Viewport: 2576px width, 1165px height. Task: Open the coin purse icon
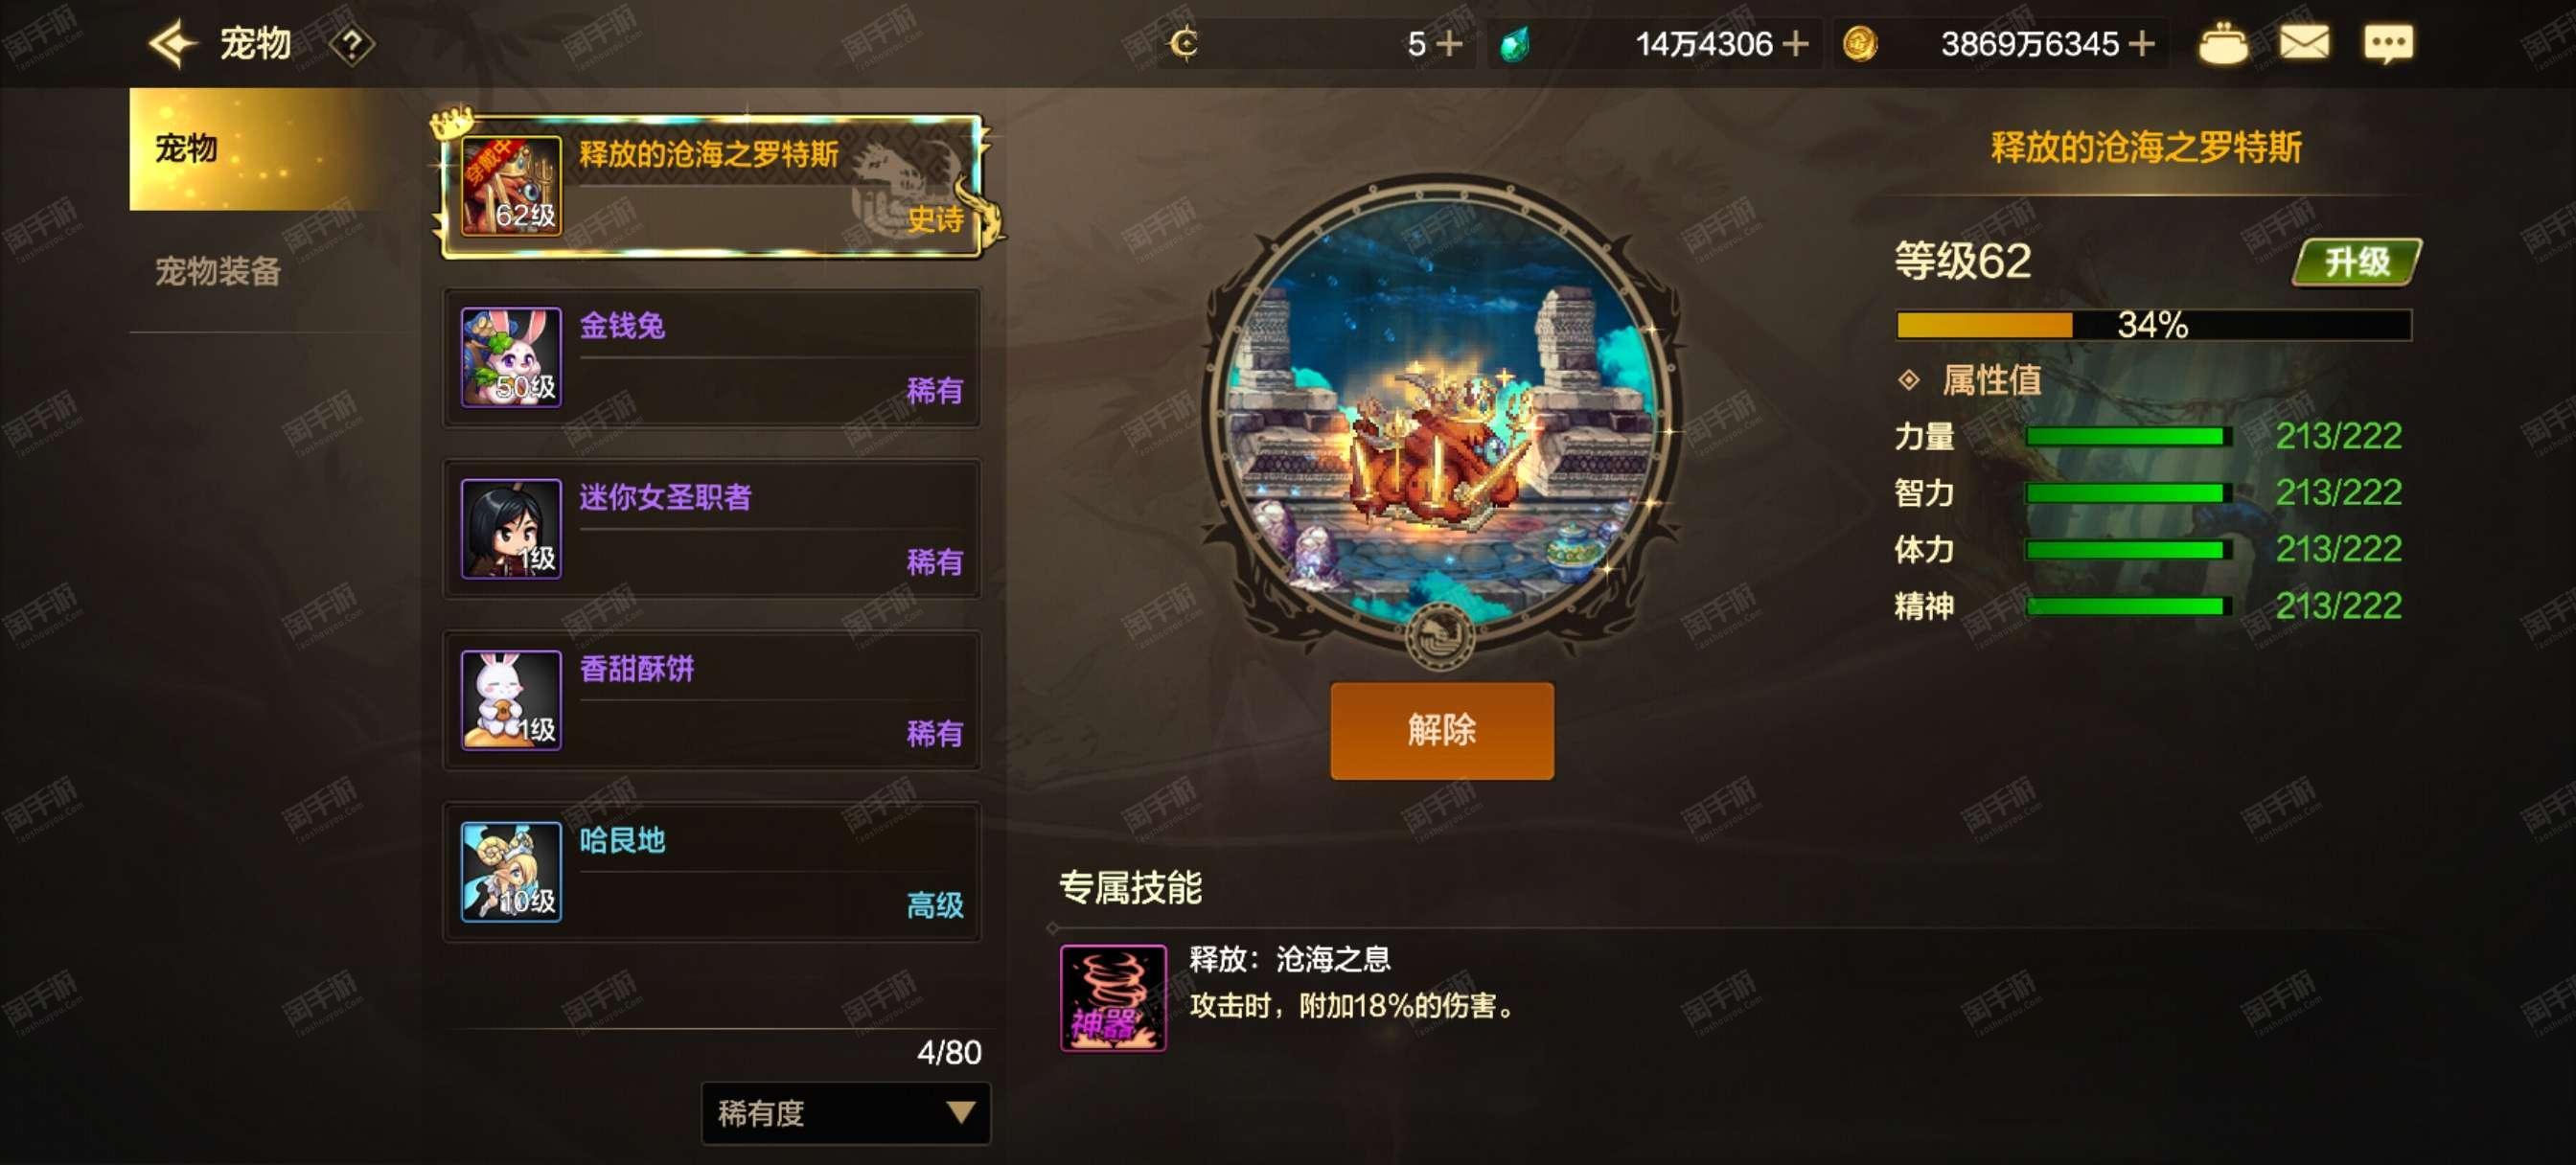click(x=2222, y=43)
